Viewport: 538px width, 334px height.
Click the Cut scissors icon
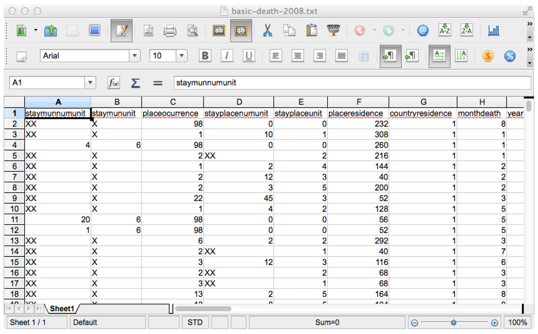267,31
